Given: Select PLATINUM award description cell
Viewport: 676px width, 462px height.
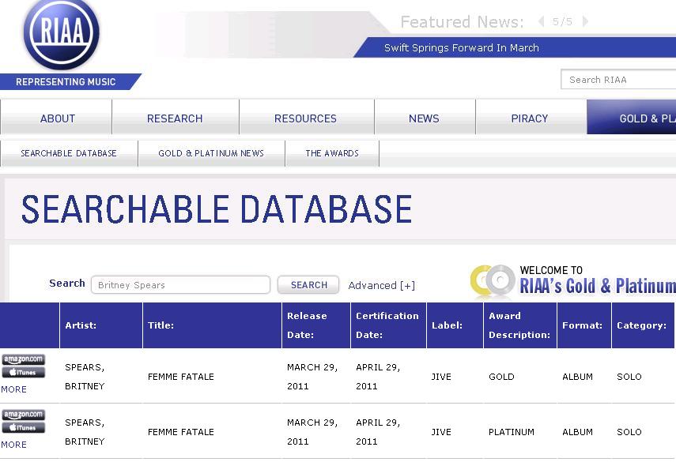Looking at the screenshot, I should pyautogui.click(x=512, y=432).
